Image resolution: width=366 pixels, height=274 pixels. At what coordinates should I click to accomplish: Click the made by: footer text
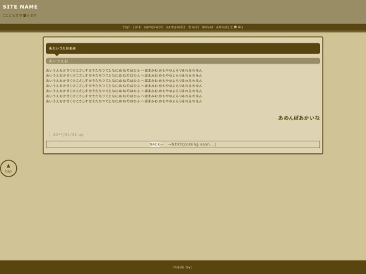click(x=183, y=267)
